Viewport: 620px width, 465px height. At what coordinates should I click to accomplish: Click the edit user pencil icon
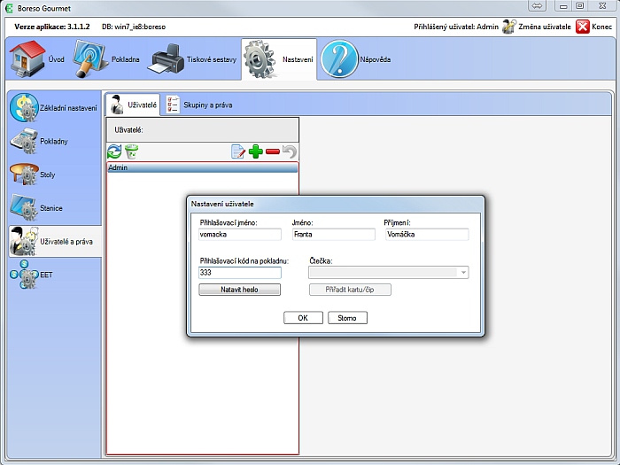point(237,151)
